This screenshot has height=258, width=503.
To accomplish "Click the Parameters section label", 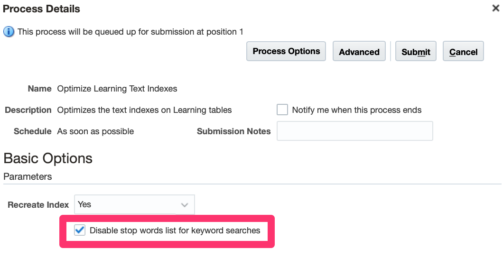I will click(x=28, y=176).
